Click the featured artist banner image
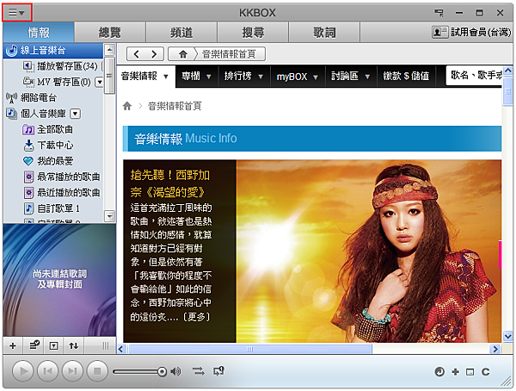This screenshot has height=391, width=516. pyautogui.click(x=369, y=251)
